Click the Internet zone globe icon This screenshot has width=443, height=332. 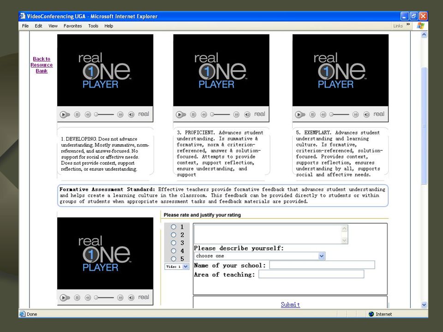click(x=371, y=314)
